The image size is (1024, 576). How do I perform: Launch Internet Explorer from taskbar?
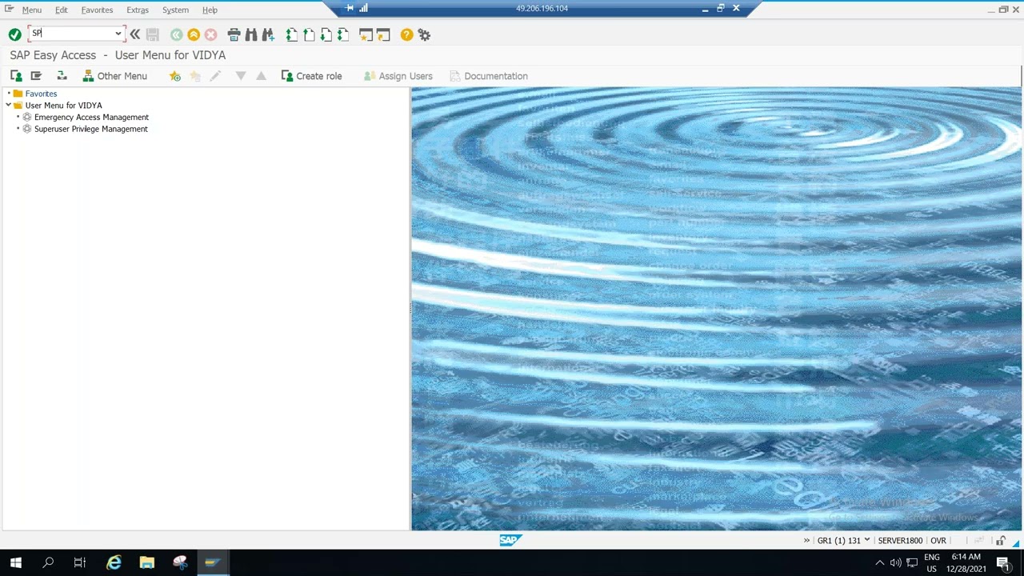tap(114, 562)
